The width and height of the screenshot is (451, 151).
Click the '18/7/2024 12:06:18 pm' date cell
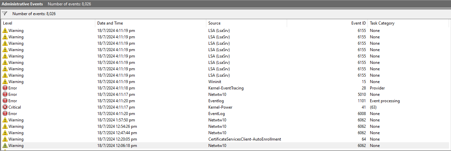tap(117, 146)
